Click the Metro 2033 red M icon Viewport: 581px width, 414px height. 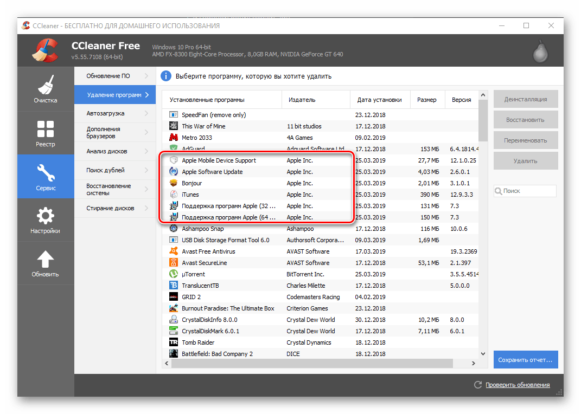point(174,138)
